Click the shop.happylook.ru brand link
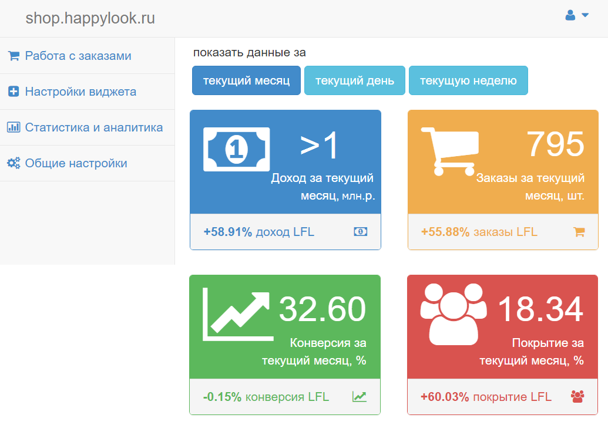The height and width of the screenshot is (425, 608). click(x=90, y=18)
